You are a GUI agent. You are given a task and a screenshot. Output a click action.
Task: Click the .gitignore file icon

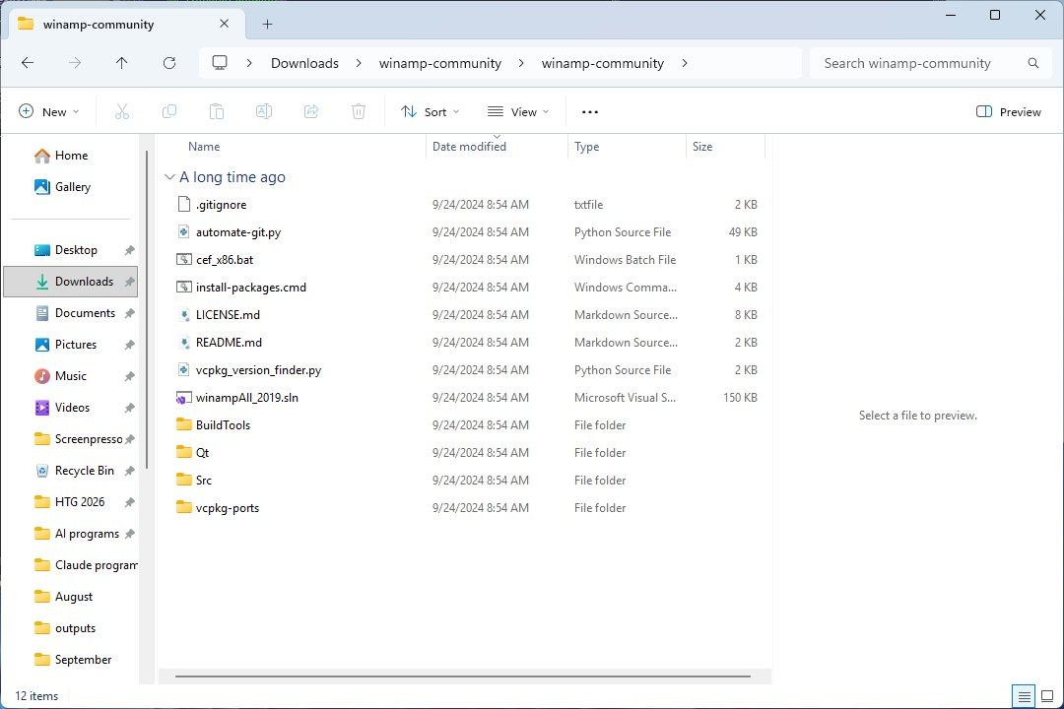[x=184, y=204]
